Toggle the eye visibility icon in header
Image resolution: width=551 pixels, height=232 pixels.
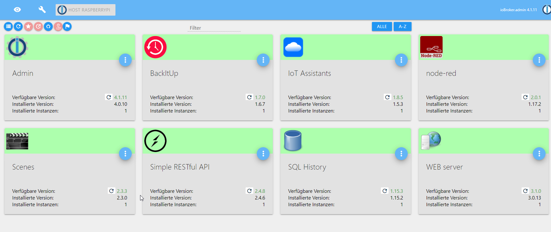point(17,10)
